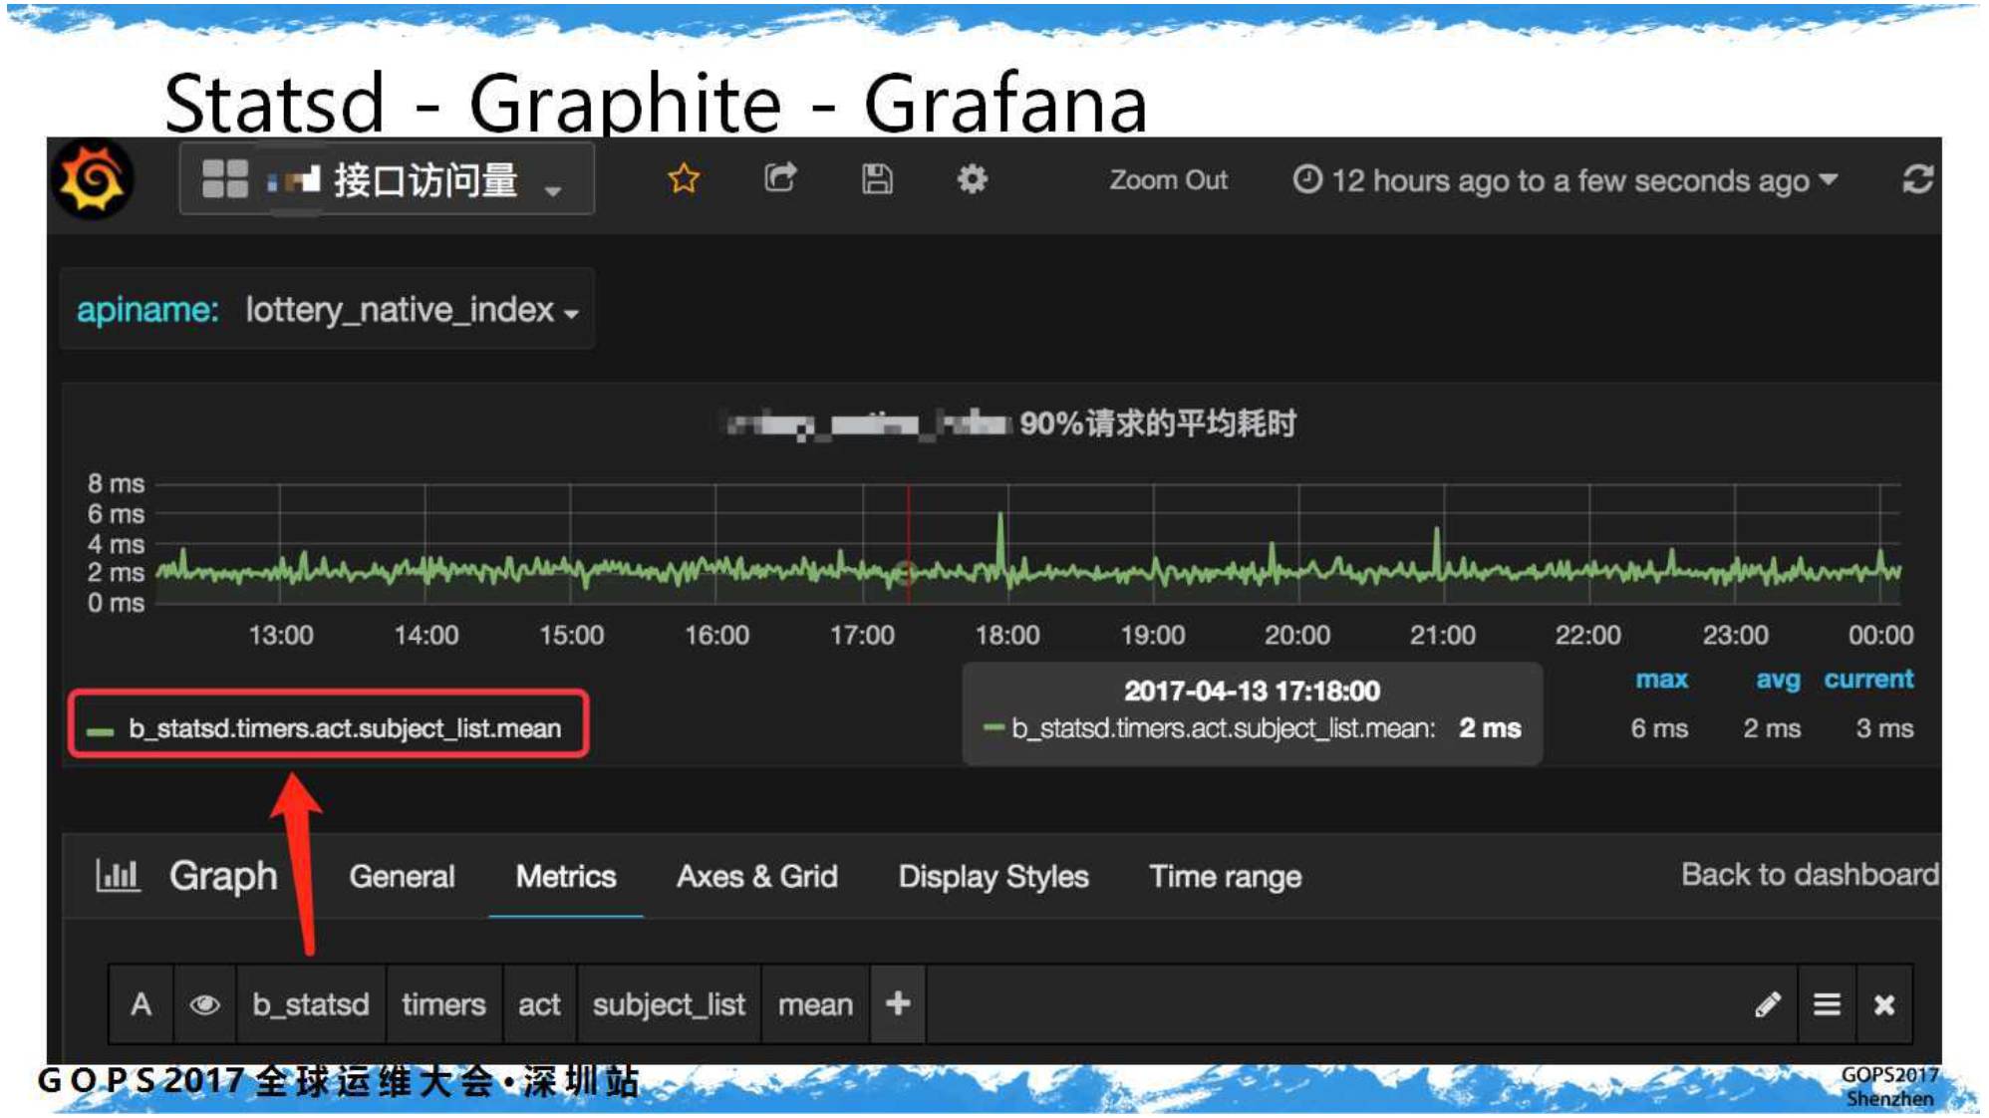Click the Zoom Out button
The image size is (1989, 1118).
click(1168, 180)
